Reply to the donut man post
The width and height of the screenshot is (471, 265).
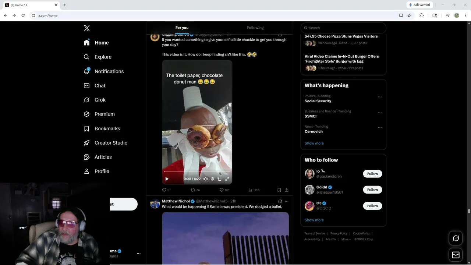click(166, 190)
